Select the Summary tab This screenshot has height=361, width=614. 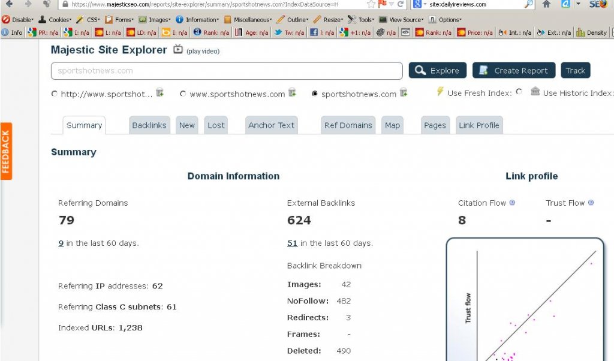coord(84,125)
